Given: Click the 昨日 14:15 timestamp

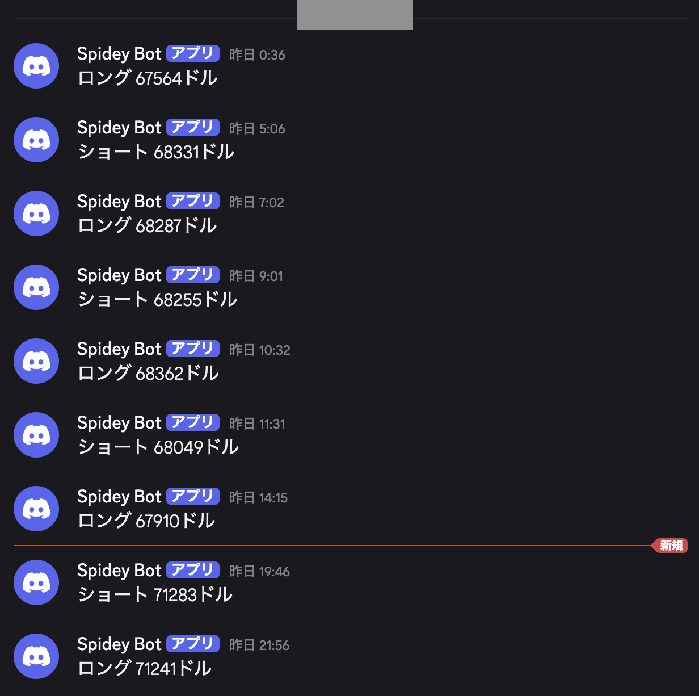Looking at the screenshot, I should (258, 498).
